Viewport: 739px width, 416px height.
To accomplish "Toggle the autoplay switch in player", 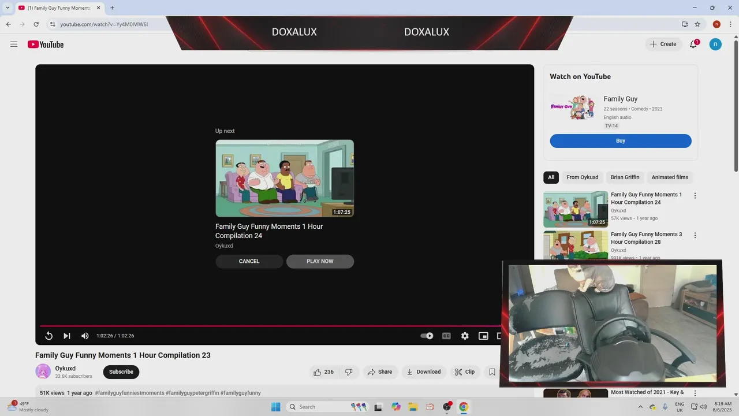I will click(x=427, y=336).
